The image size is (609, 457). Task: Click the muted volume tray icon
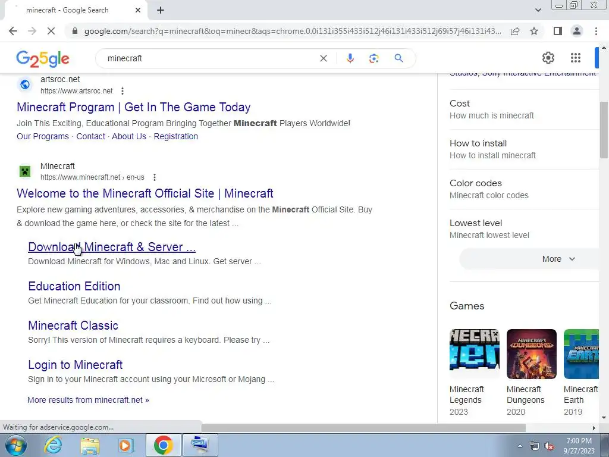coord(549,446)
